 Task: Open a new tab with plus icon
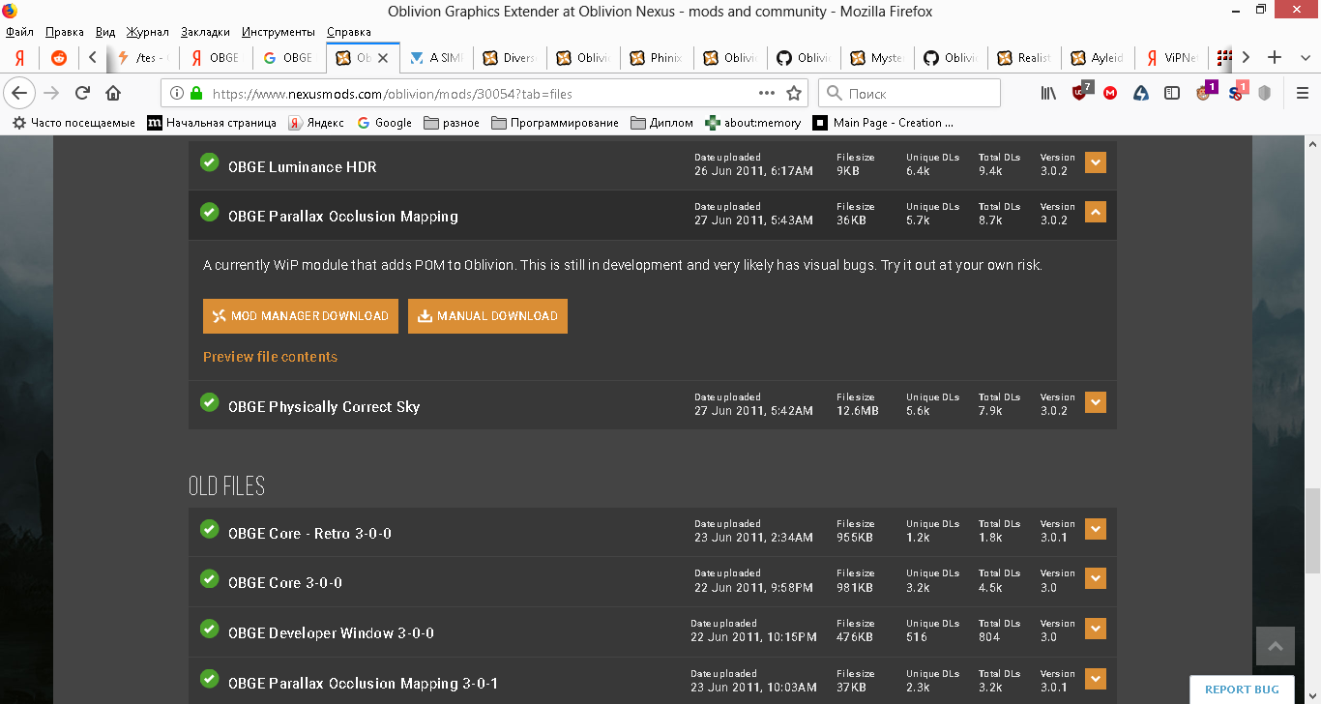(x=1275, y=57)
